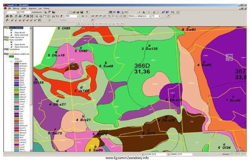Click the new blank document icon
The height and width of the screenshot is (160, 250).
pos(70,12)
